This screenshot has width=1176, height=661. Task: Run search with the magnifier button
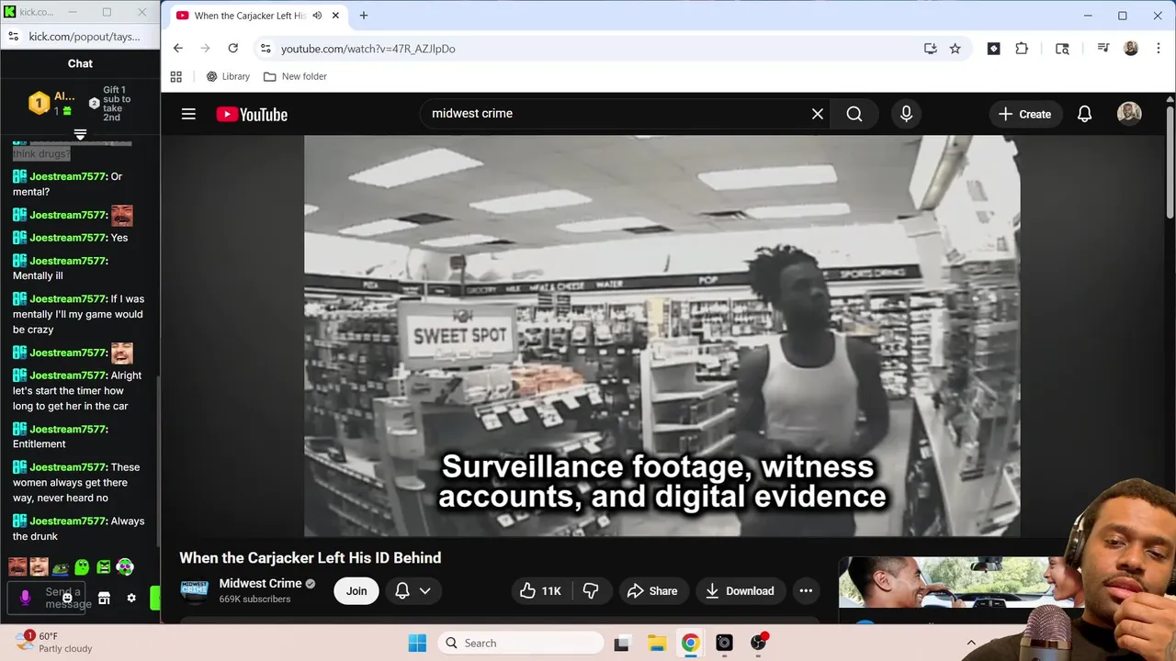click(854, 114)
